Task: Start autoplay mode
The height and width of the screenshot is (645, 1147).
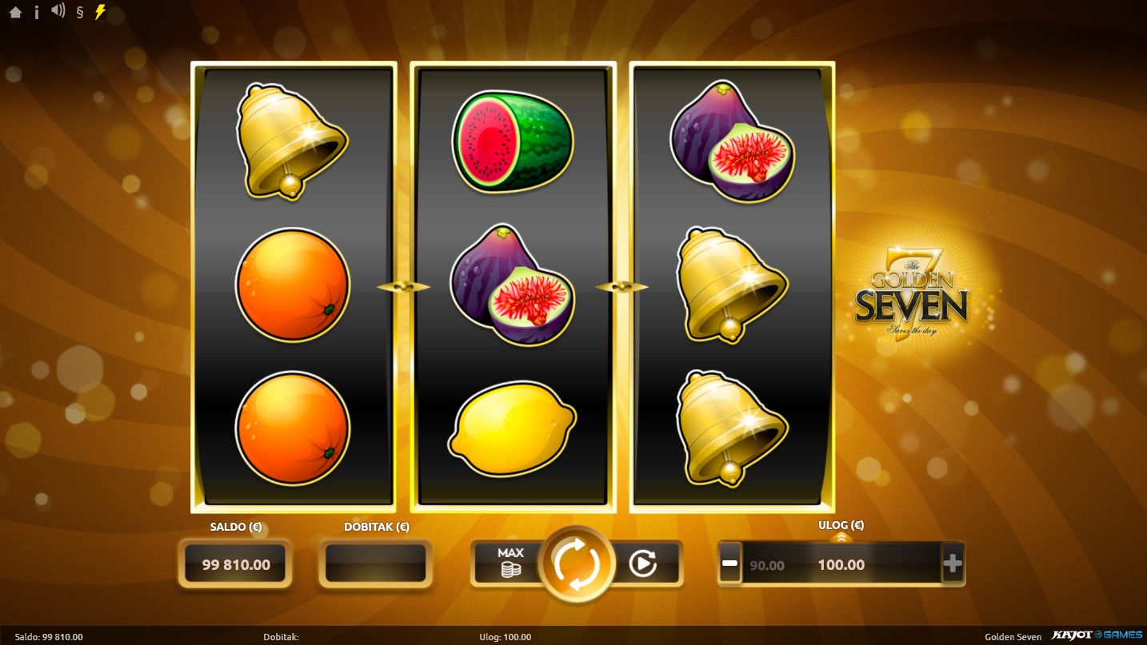Action: tap(643, 563)
